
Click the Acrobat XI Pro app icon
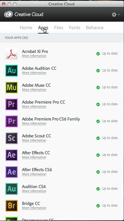(x=12, y=54)
